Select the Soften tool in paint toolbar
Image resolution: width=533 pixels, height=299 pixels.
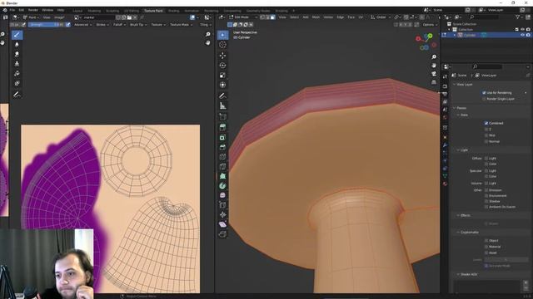click(17, 44)
